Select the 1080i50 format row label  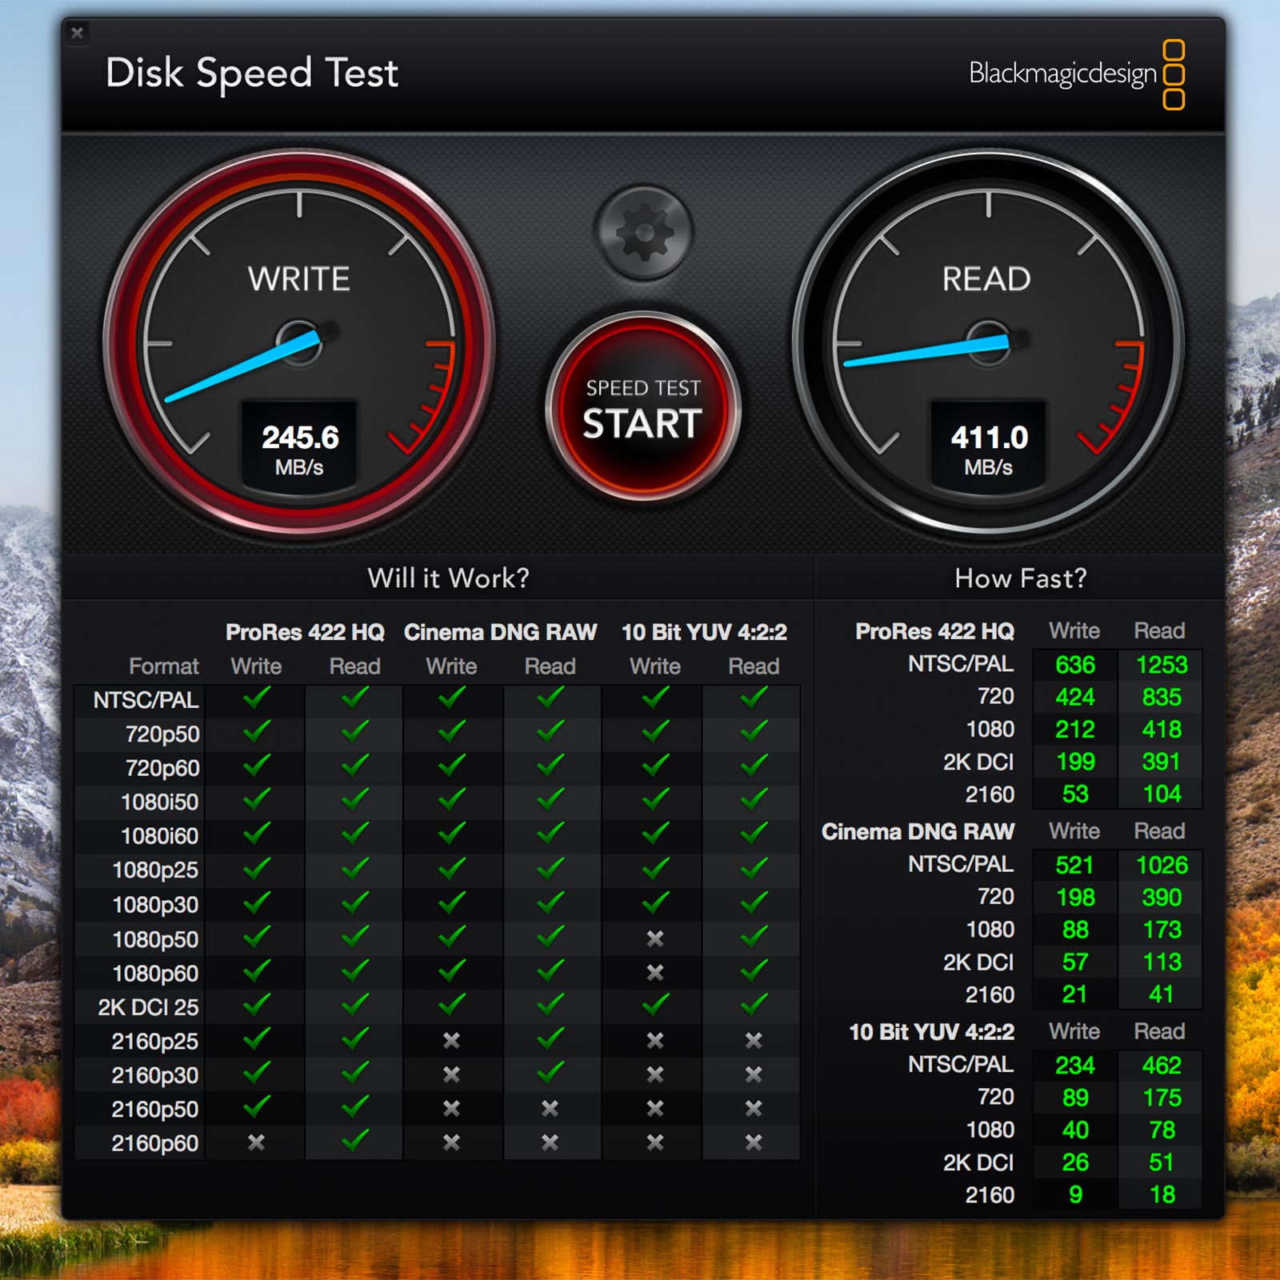click(x=159, y=802)
